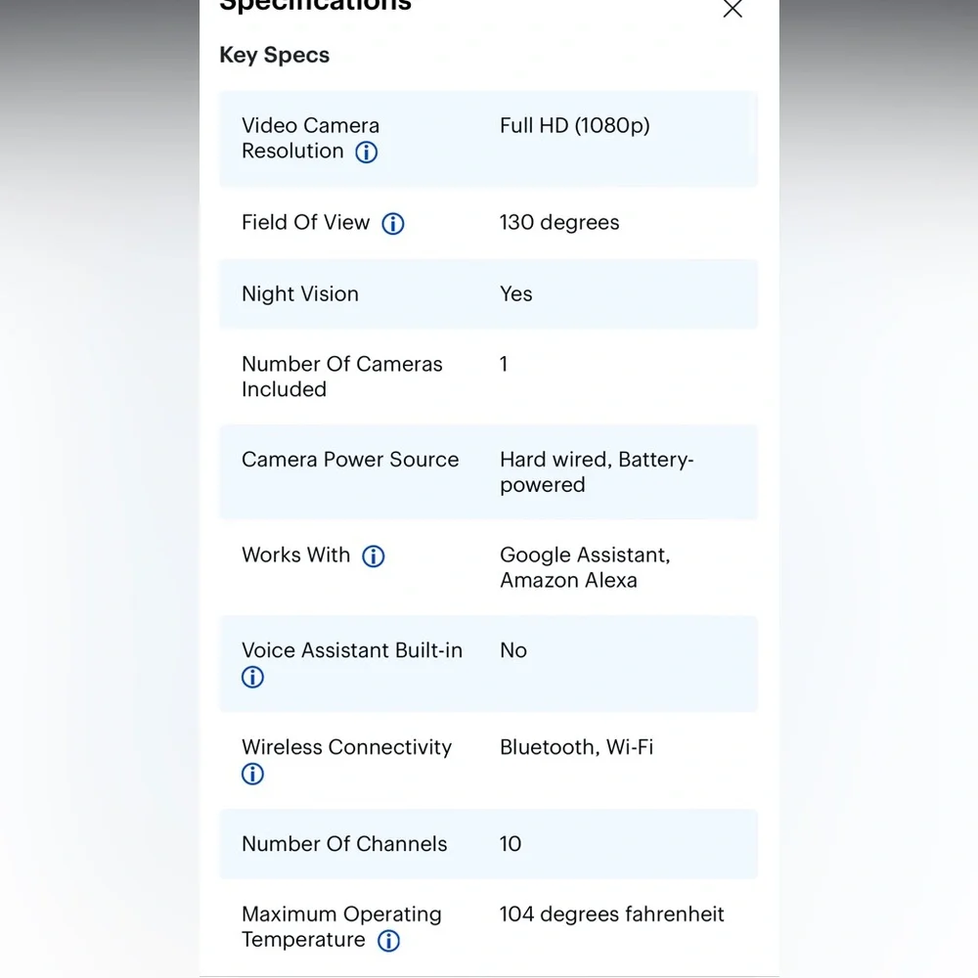Viewport: 978px width, 978px height.
Task: Click the 130 degrees value
Action: [x=559, y=223]
